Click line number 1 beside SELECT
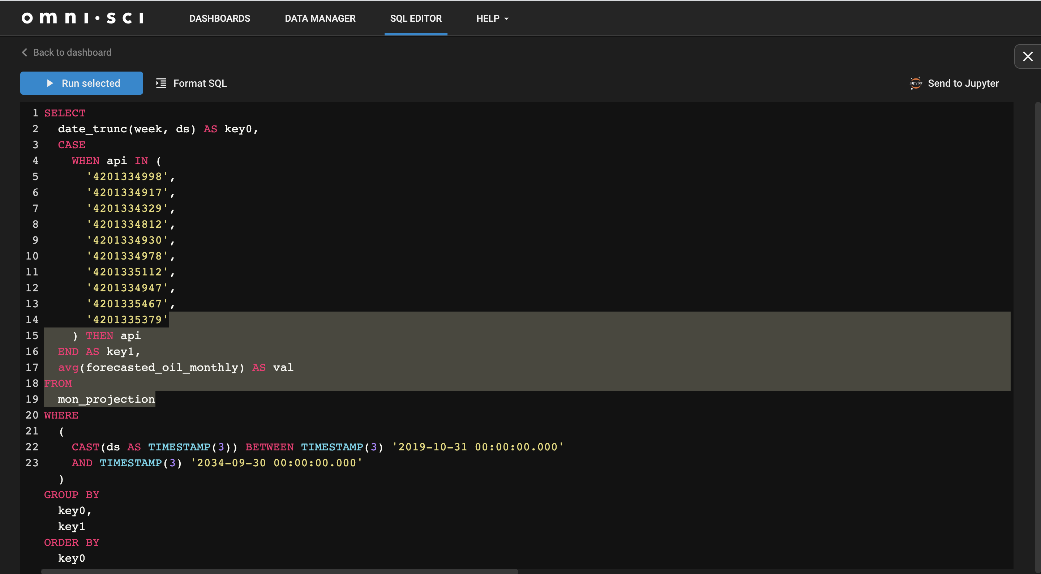Image resolution: width=1041 pixels, height=574 pixels. (x=35, y=113)
